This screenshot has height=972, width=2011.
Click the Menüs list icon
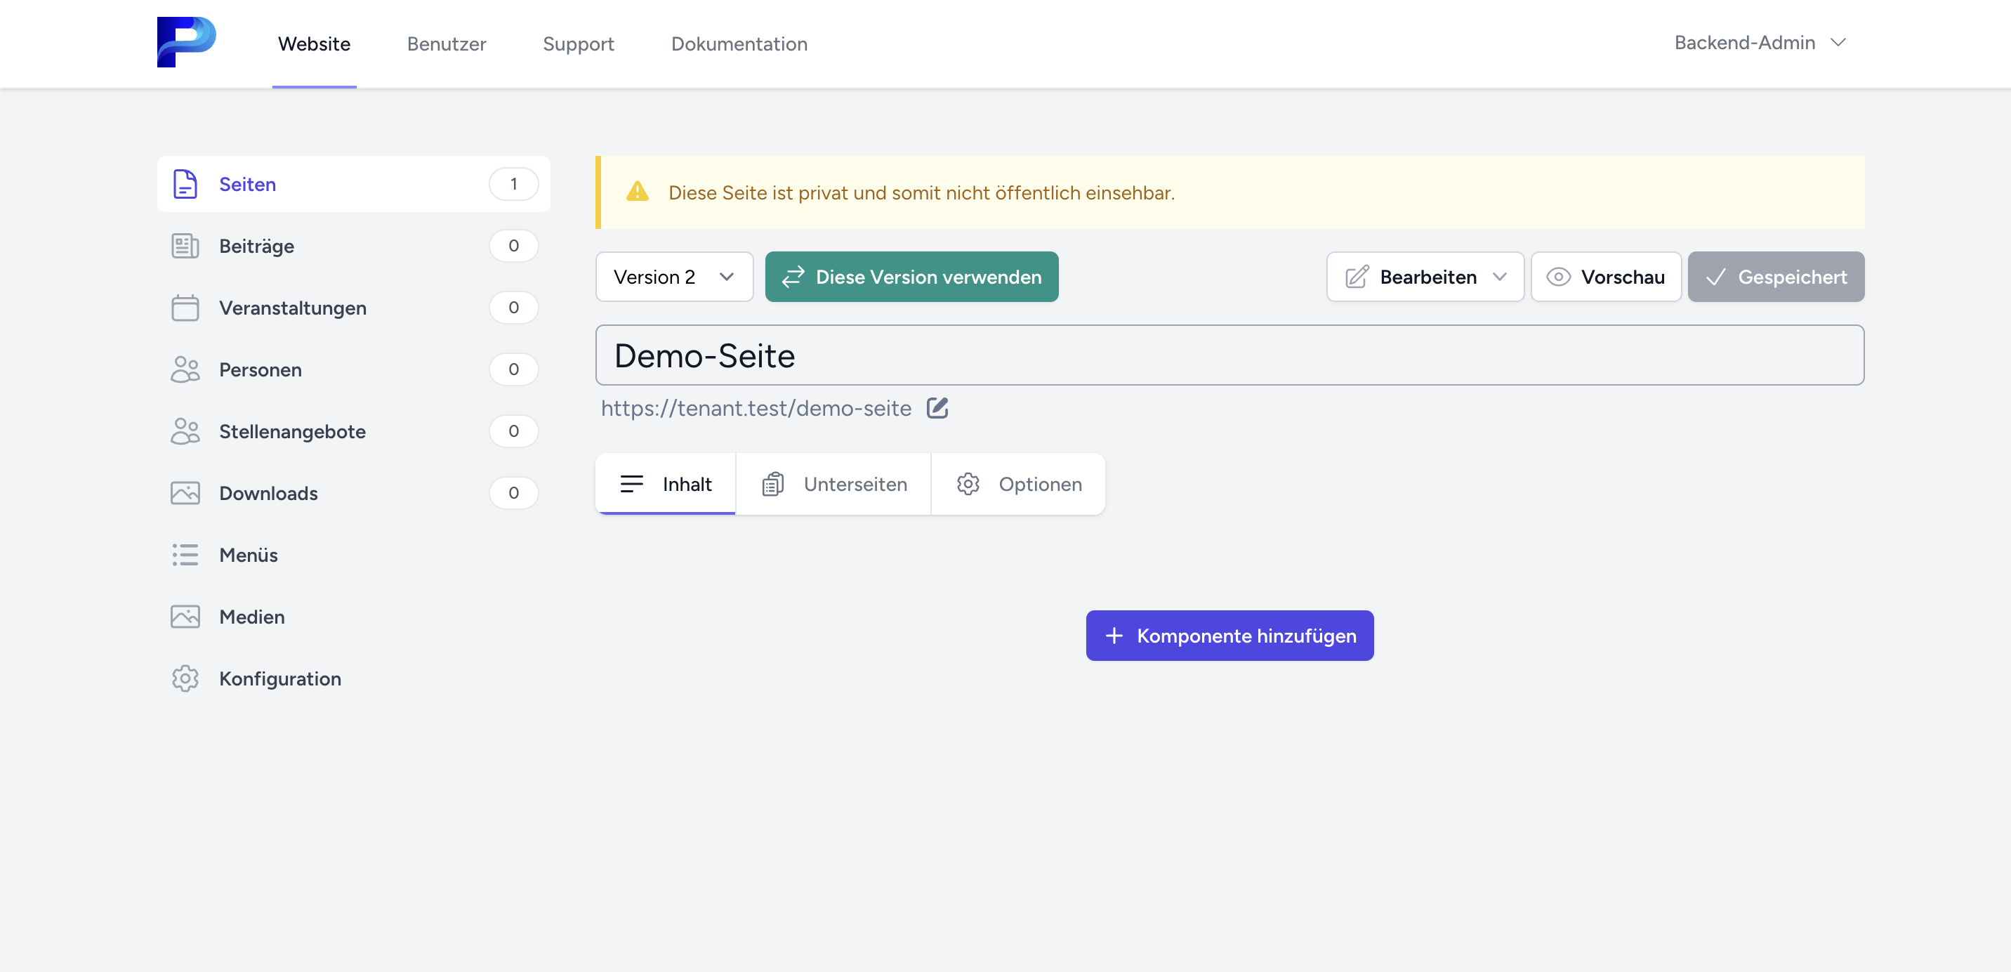(x=185, y=555)
